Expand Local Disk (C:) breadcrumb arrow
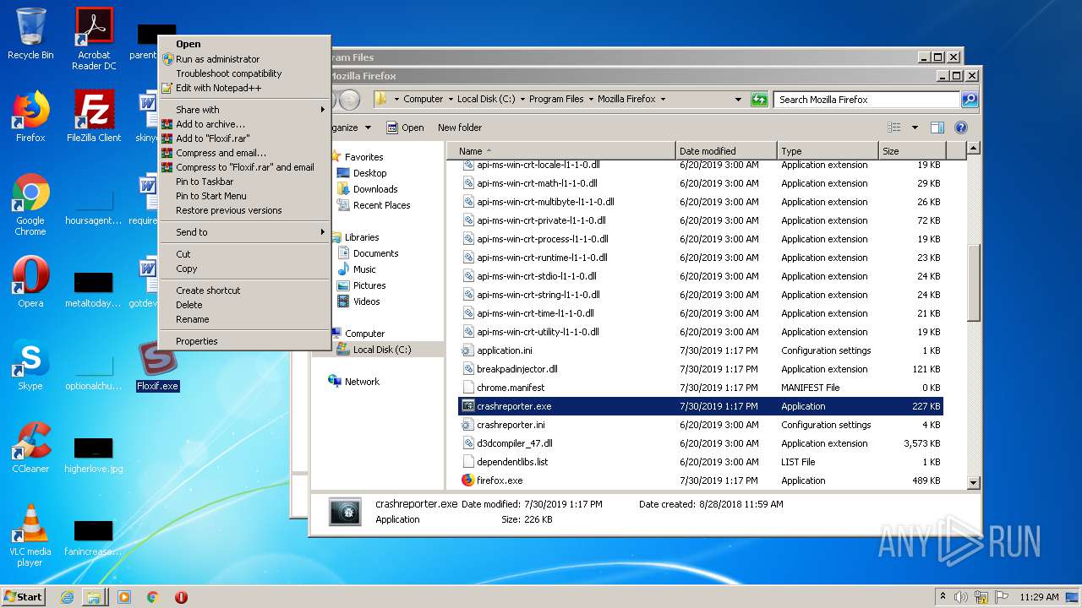Image resolution: width=1082 pixels, height=608 pixels. click(522, 99)
